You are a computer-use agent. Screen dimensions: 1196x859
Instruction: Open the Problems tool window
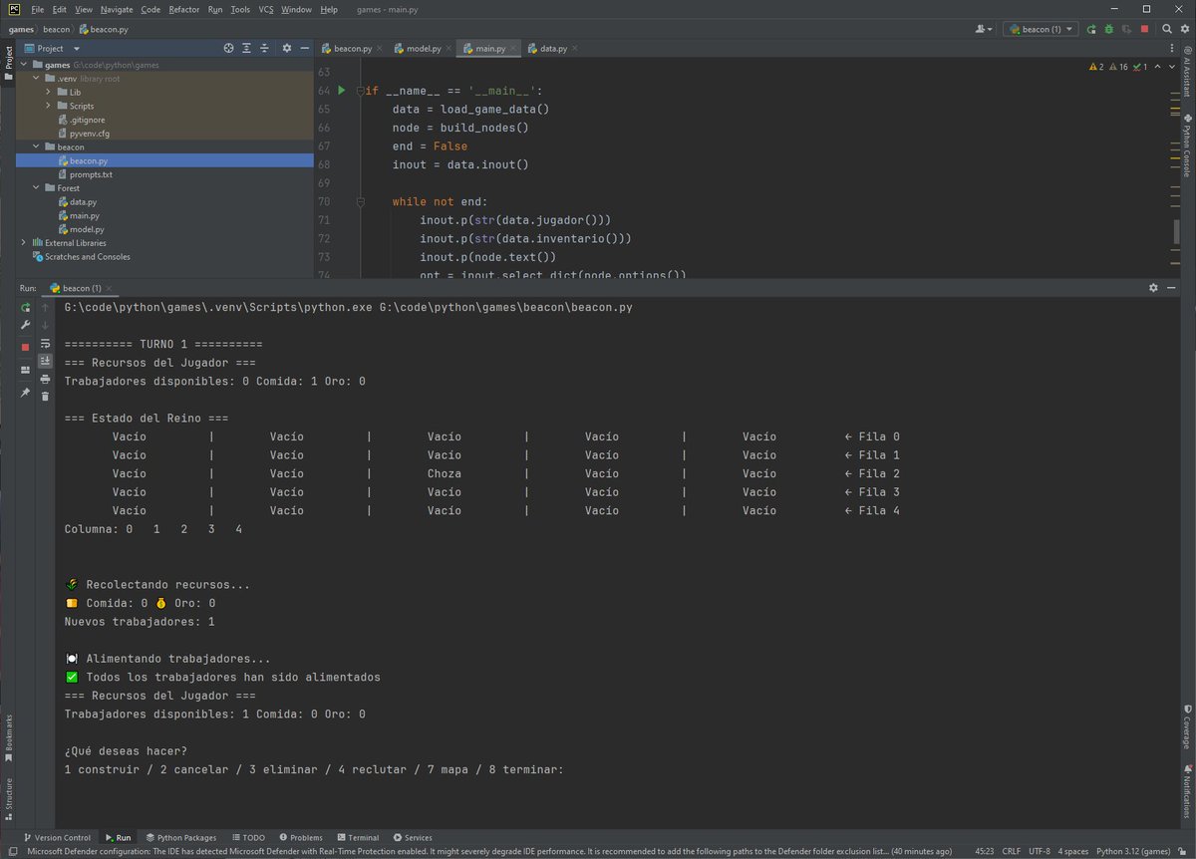coord(300,838)
